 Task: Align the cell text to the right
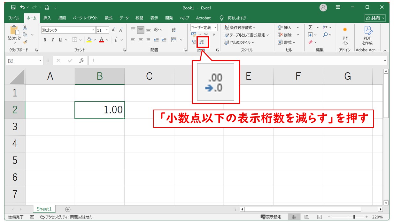point(148,40)
